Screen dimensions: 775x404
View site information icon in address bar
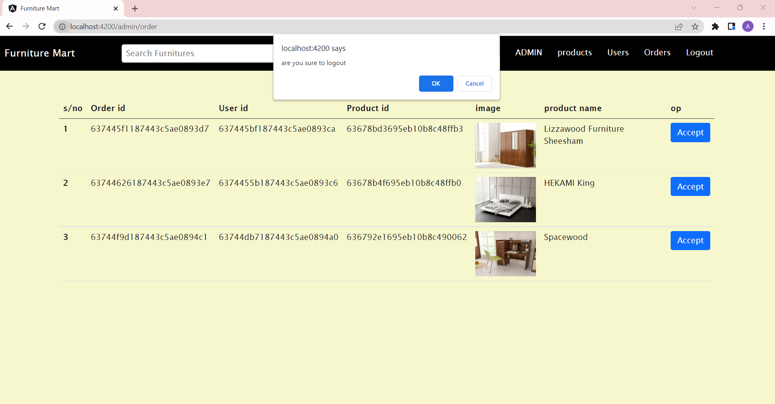point(62,27)
